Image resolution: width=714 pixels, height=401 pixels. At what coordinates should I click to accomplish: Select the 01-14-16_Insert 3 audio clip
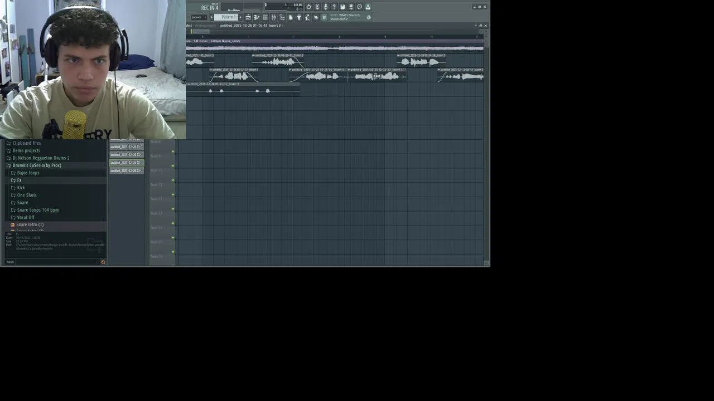pos(421,60)
